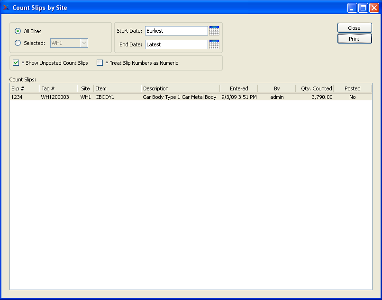This screenshot has height=300, width=382.
Task: Sort by the Slip # column header
Action: (24, 88)
